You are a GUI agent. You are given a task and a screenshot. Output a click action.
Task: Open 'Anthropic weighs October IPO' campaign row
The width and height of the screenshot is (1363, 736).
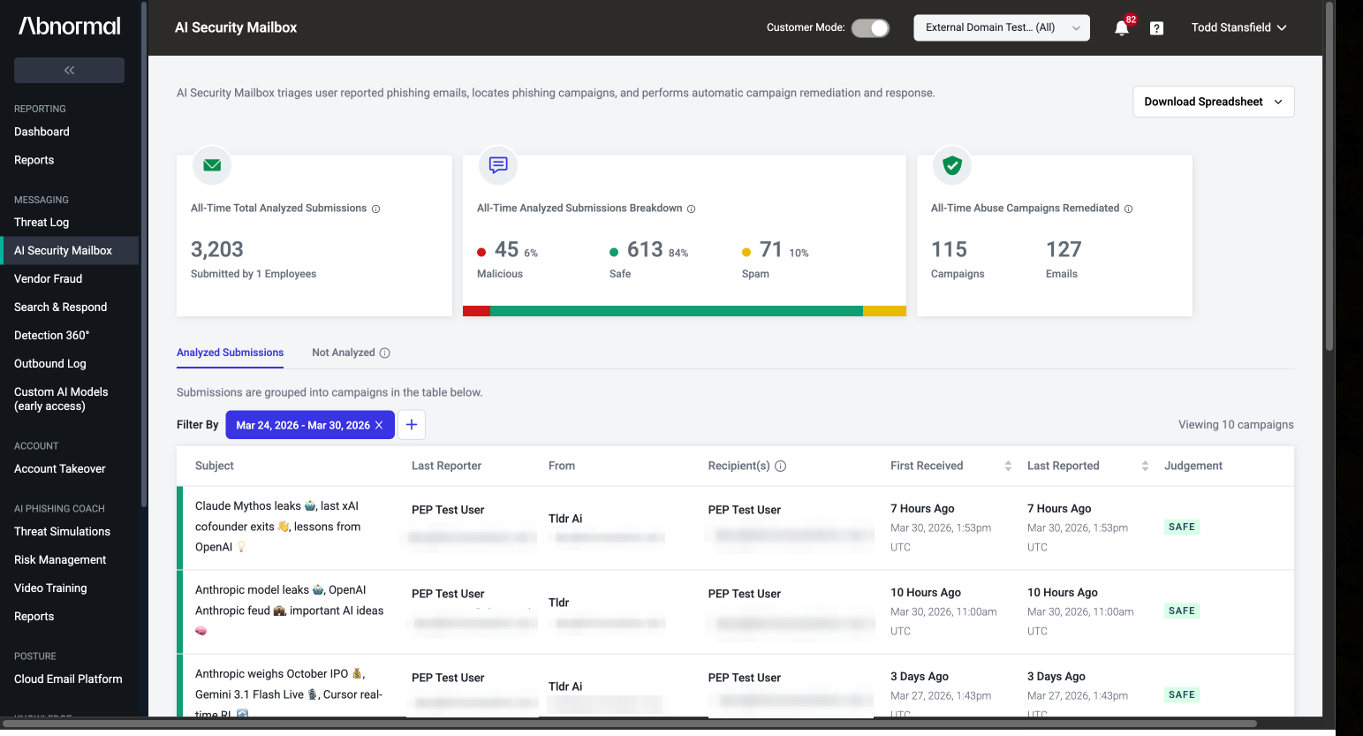point(736,686)
